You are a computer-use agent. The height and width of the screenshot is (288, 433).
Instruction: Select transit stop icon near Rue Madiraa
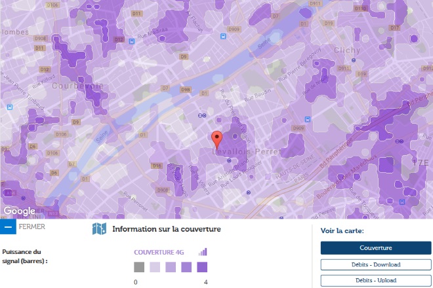[132, 41]
